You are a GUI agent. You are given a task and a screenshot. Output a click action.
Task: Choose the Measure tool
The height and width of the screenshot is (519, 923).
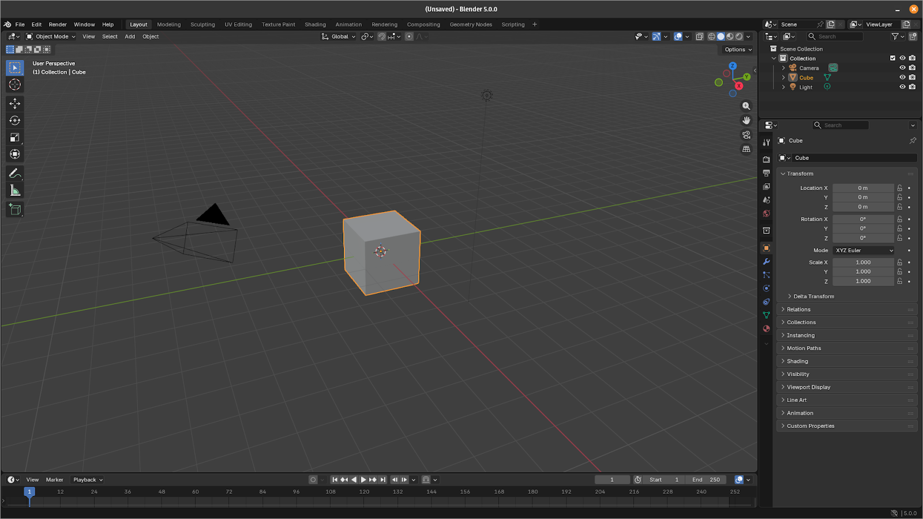(x=15, y=191)
